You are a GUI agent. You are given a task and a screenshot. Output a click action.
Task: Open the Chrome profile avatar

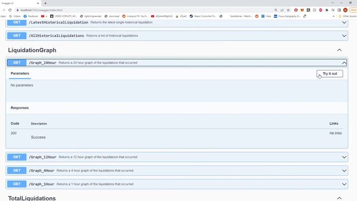click(x=345, y=10)
